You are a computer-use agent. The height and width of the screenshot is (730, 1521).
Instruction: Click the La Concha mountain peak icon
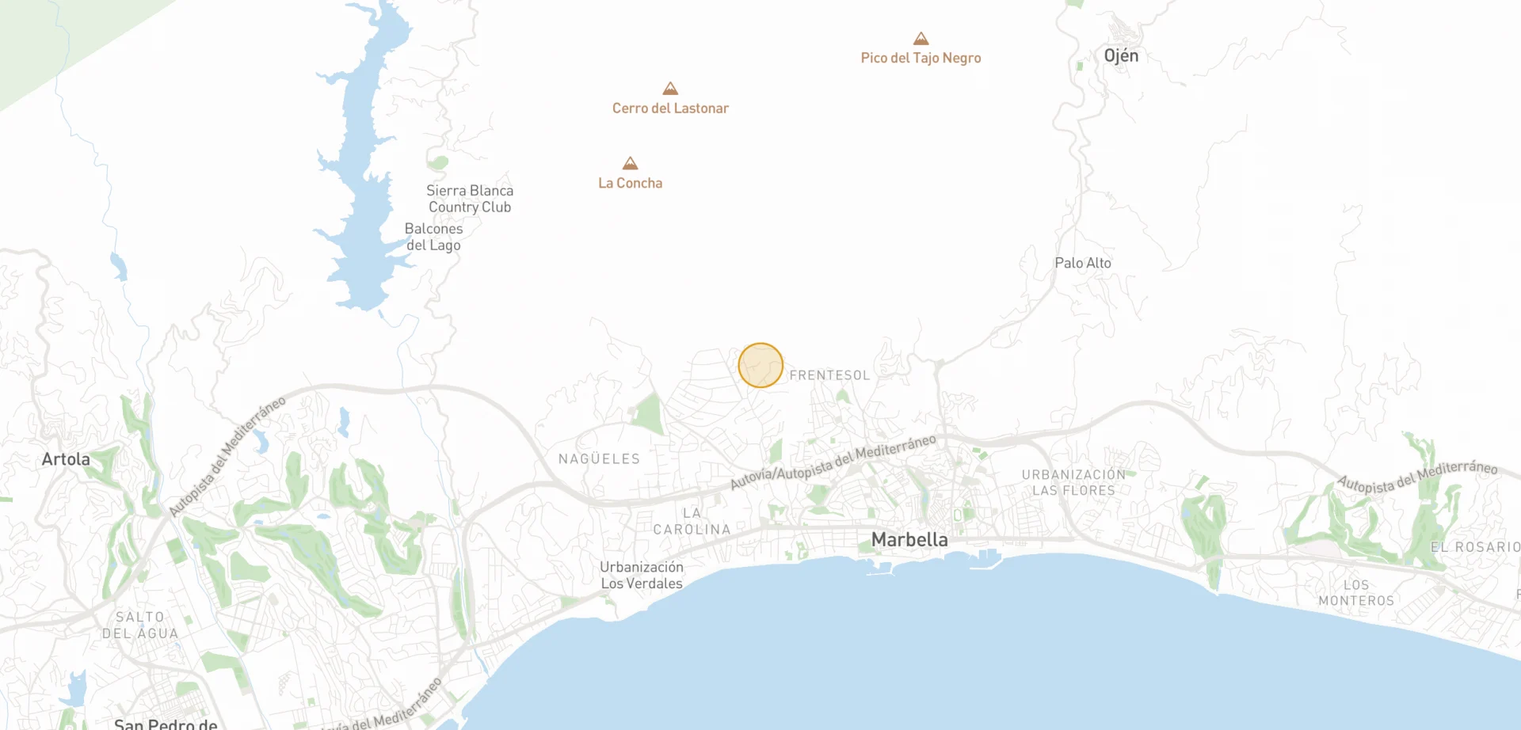pyautogui.click(x=630, y=163)
